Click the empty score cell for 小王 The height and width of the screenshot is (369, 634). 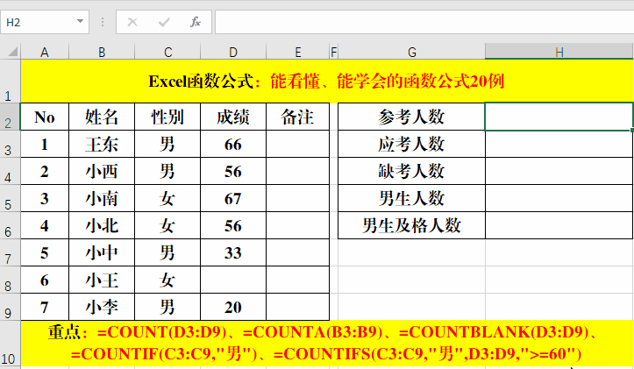point(233,280)
